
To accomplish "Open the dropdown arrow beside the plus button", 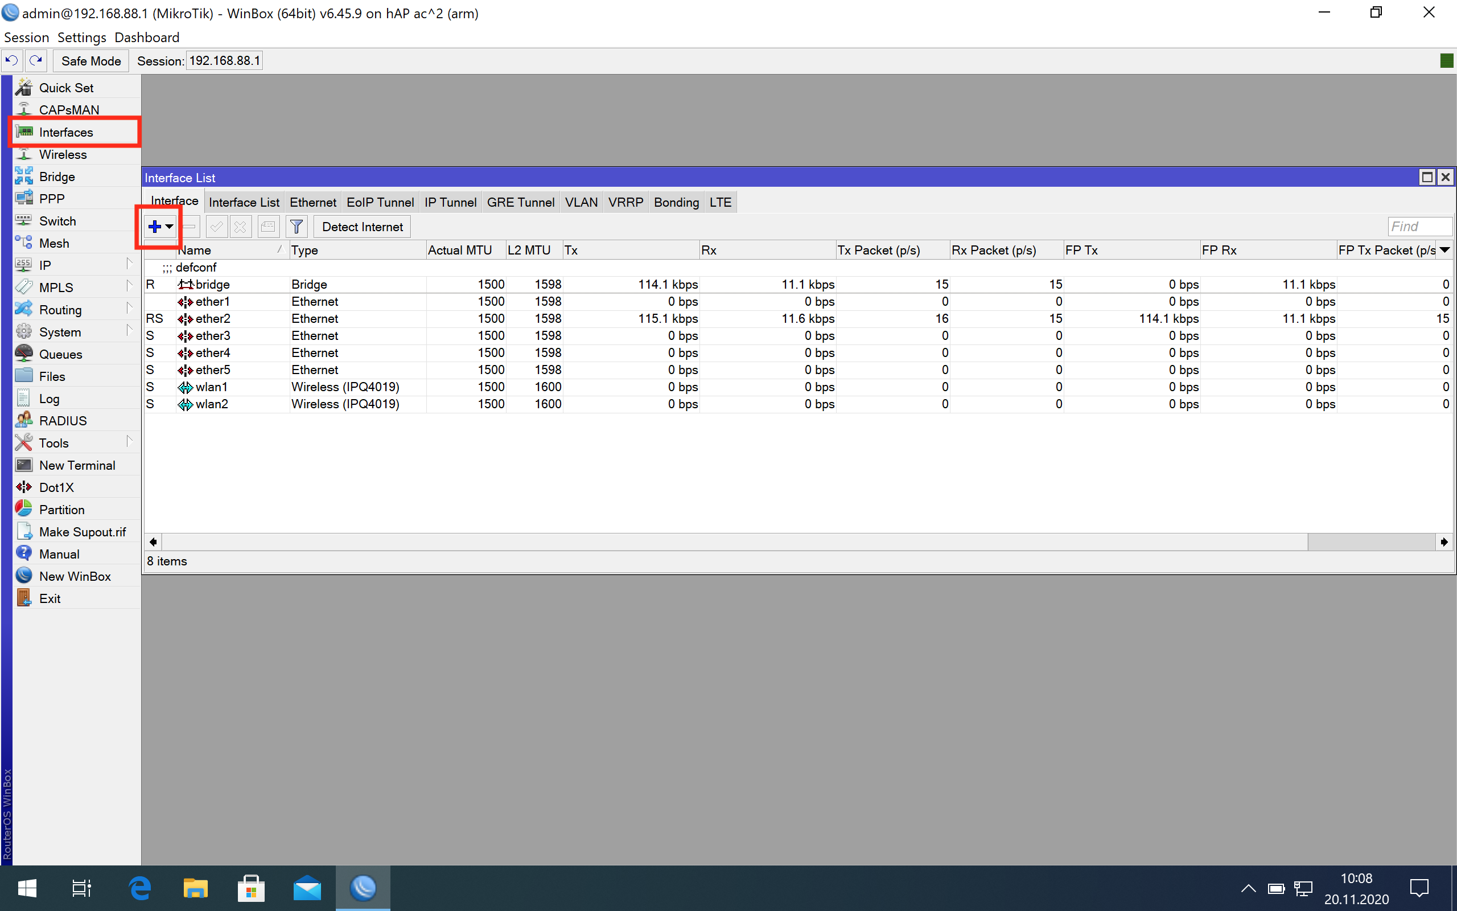I will pos(170,227).
